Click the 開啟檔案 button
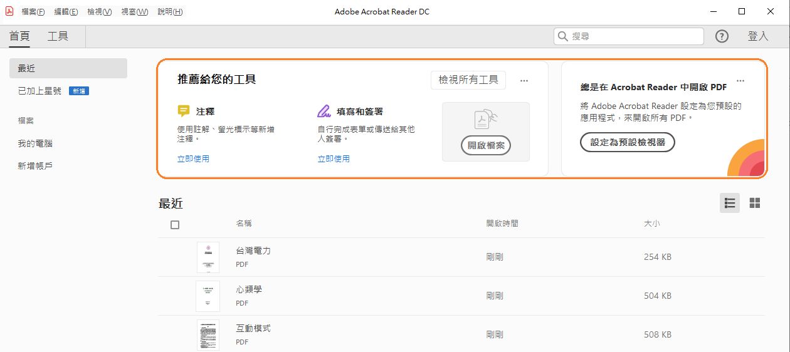This screenshot has height=352, width=790. pyautogui.click(x=486, y=146)
